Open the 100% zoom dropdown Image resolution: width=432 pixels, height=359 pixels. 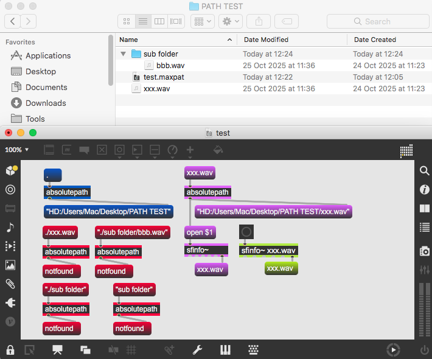(18, 150)
